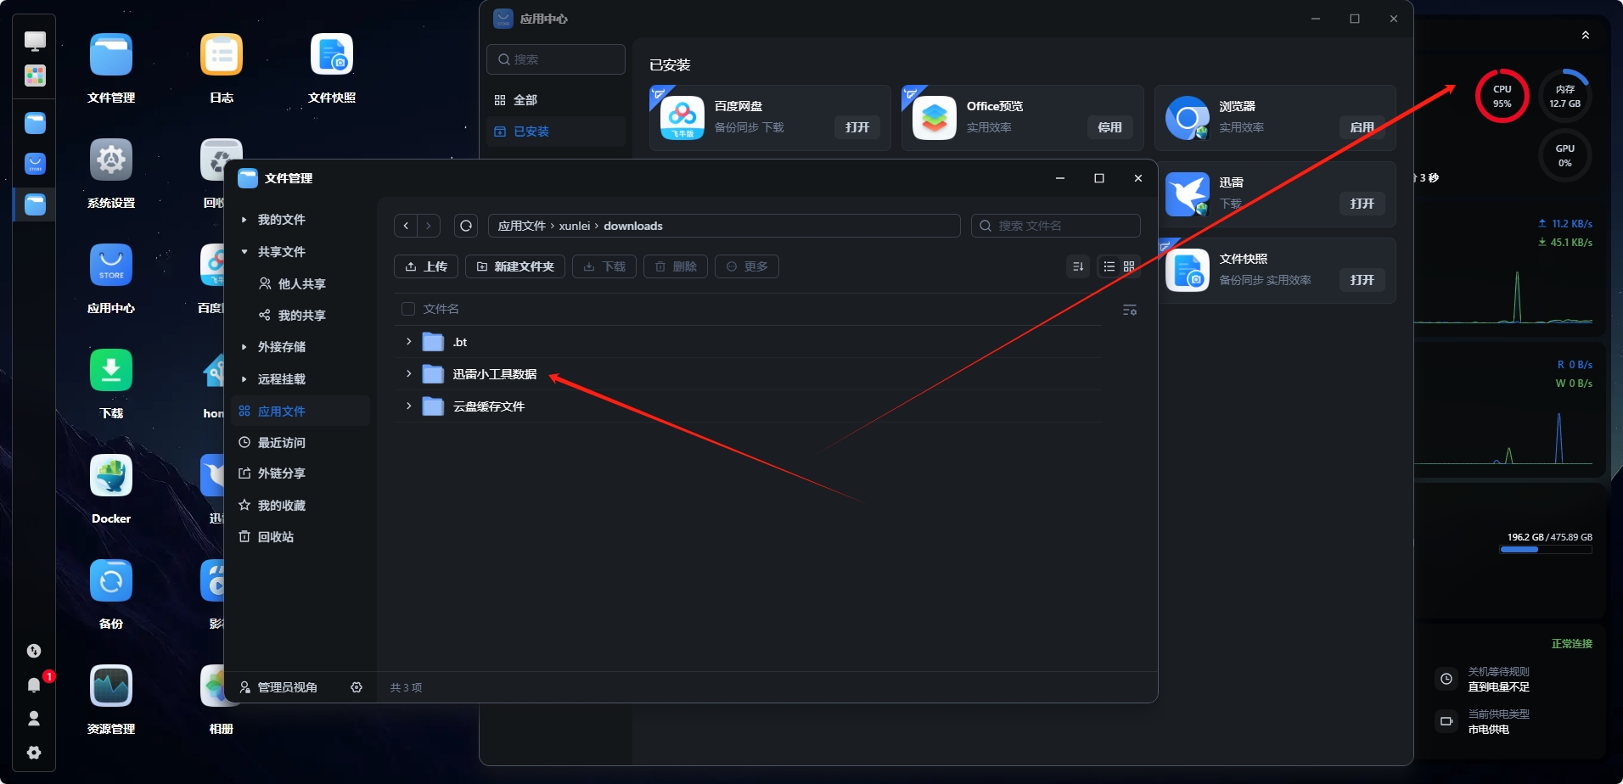This screenshot has width=1623, height=784.
Task: Select 我的收藏 in file manager sidebar
Action: (x=300, y=506)
